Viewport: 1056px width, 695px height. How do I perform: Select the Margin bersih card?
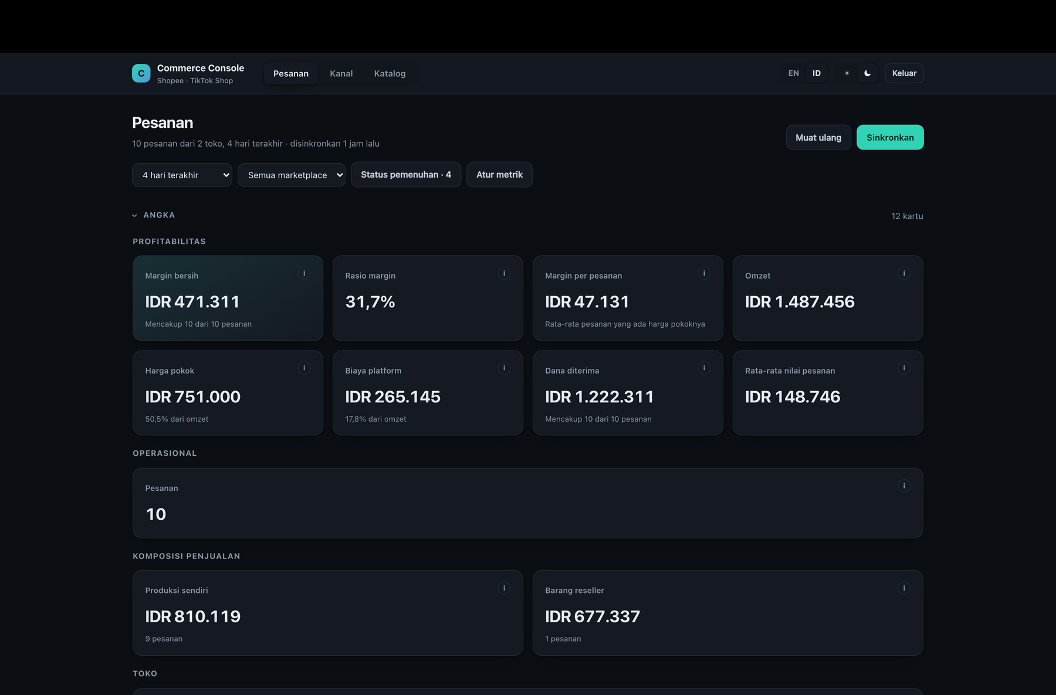(228, 298)
